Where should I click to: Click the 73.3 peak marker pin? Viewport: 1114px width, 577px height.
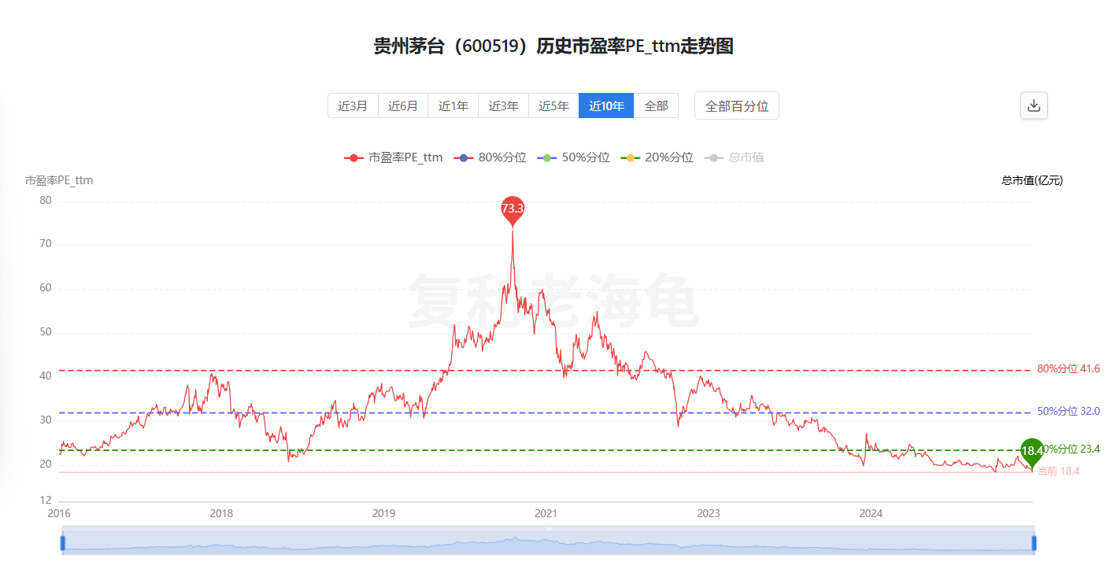(x=513, y=209)
